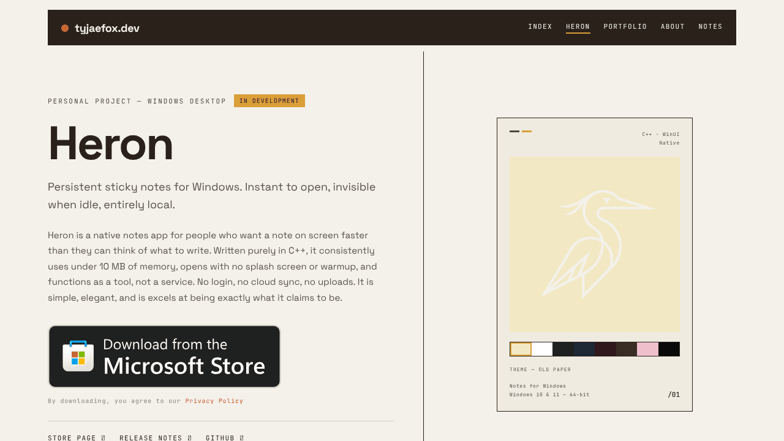The width and height of the screenshot is (784, 441).
Task: Pick the dotted brown theme swatch
Action: 627,349
